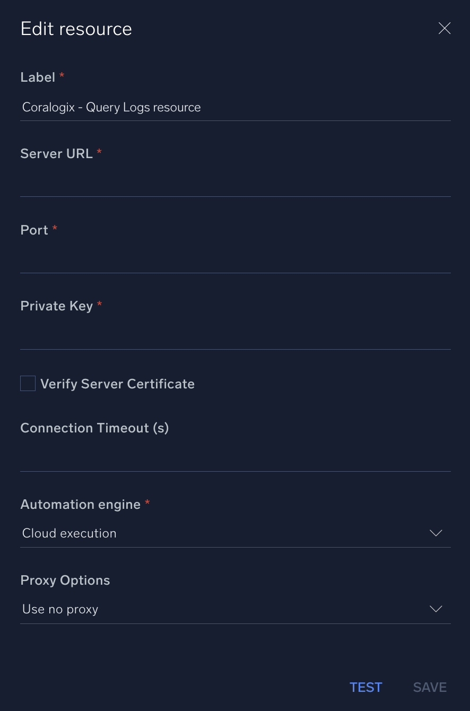Enable the Verify Server Certificate checkbox

pyautogui.click(x=28, y=383)
